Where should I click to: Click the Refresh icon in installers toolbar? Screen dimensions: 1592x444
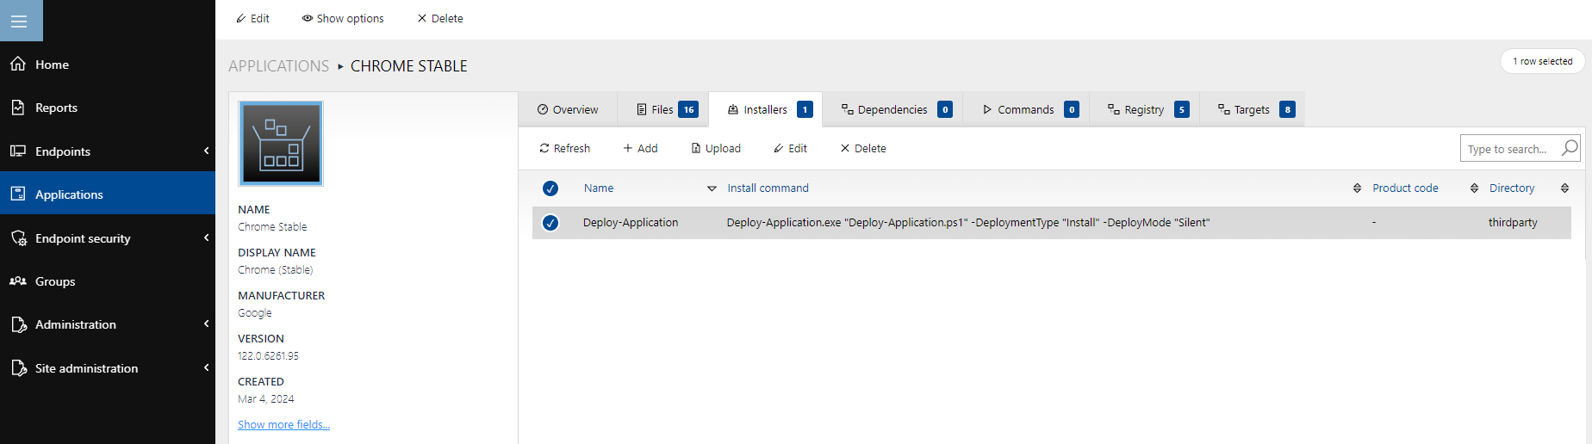click(x=544, y=148)
